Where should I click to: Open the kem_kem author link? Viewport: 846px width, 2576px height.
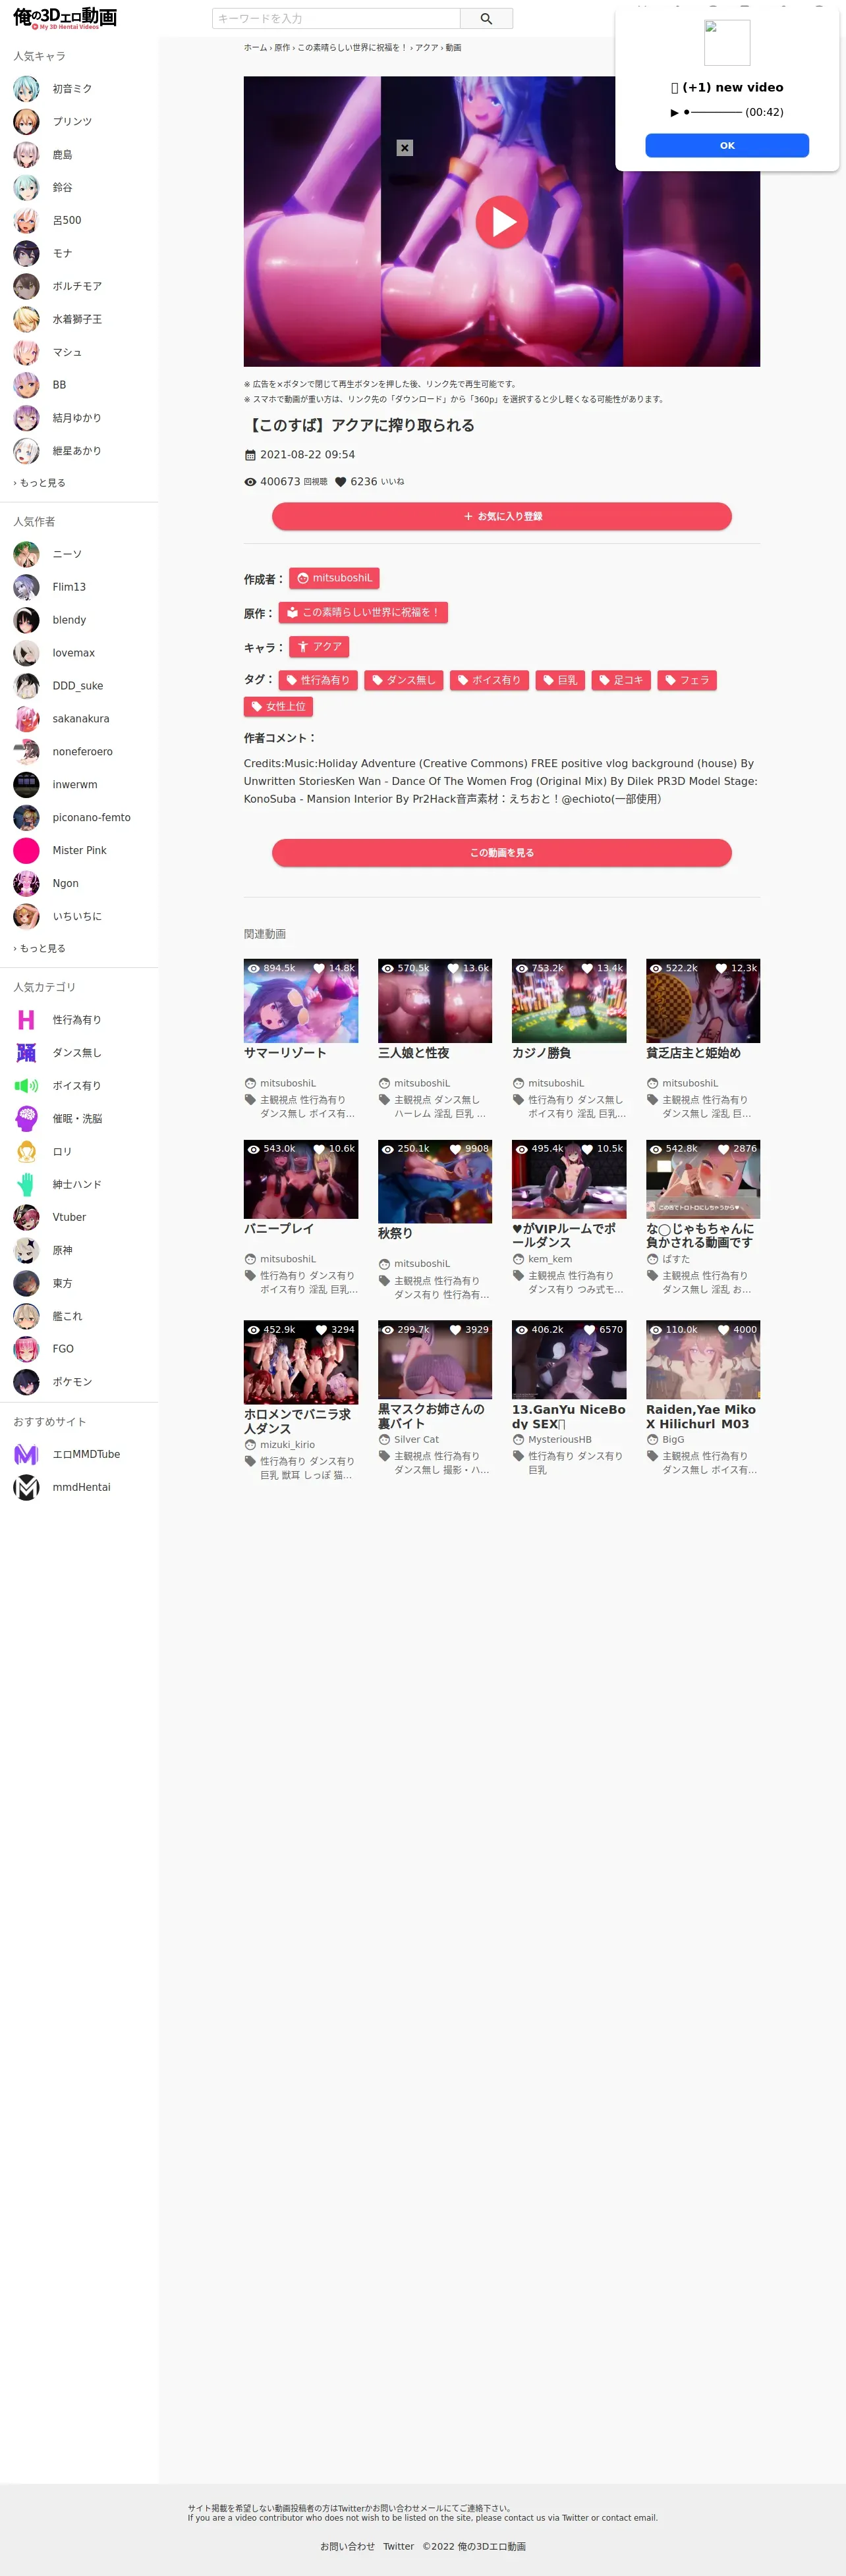[551, 1260]
